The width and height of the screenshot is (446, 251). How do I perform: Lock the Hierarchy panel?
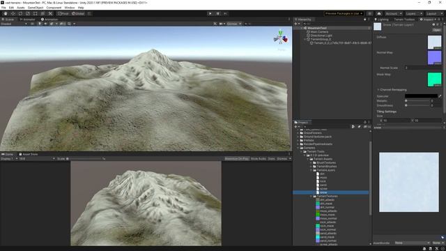[x=365, y=20]
